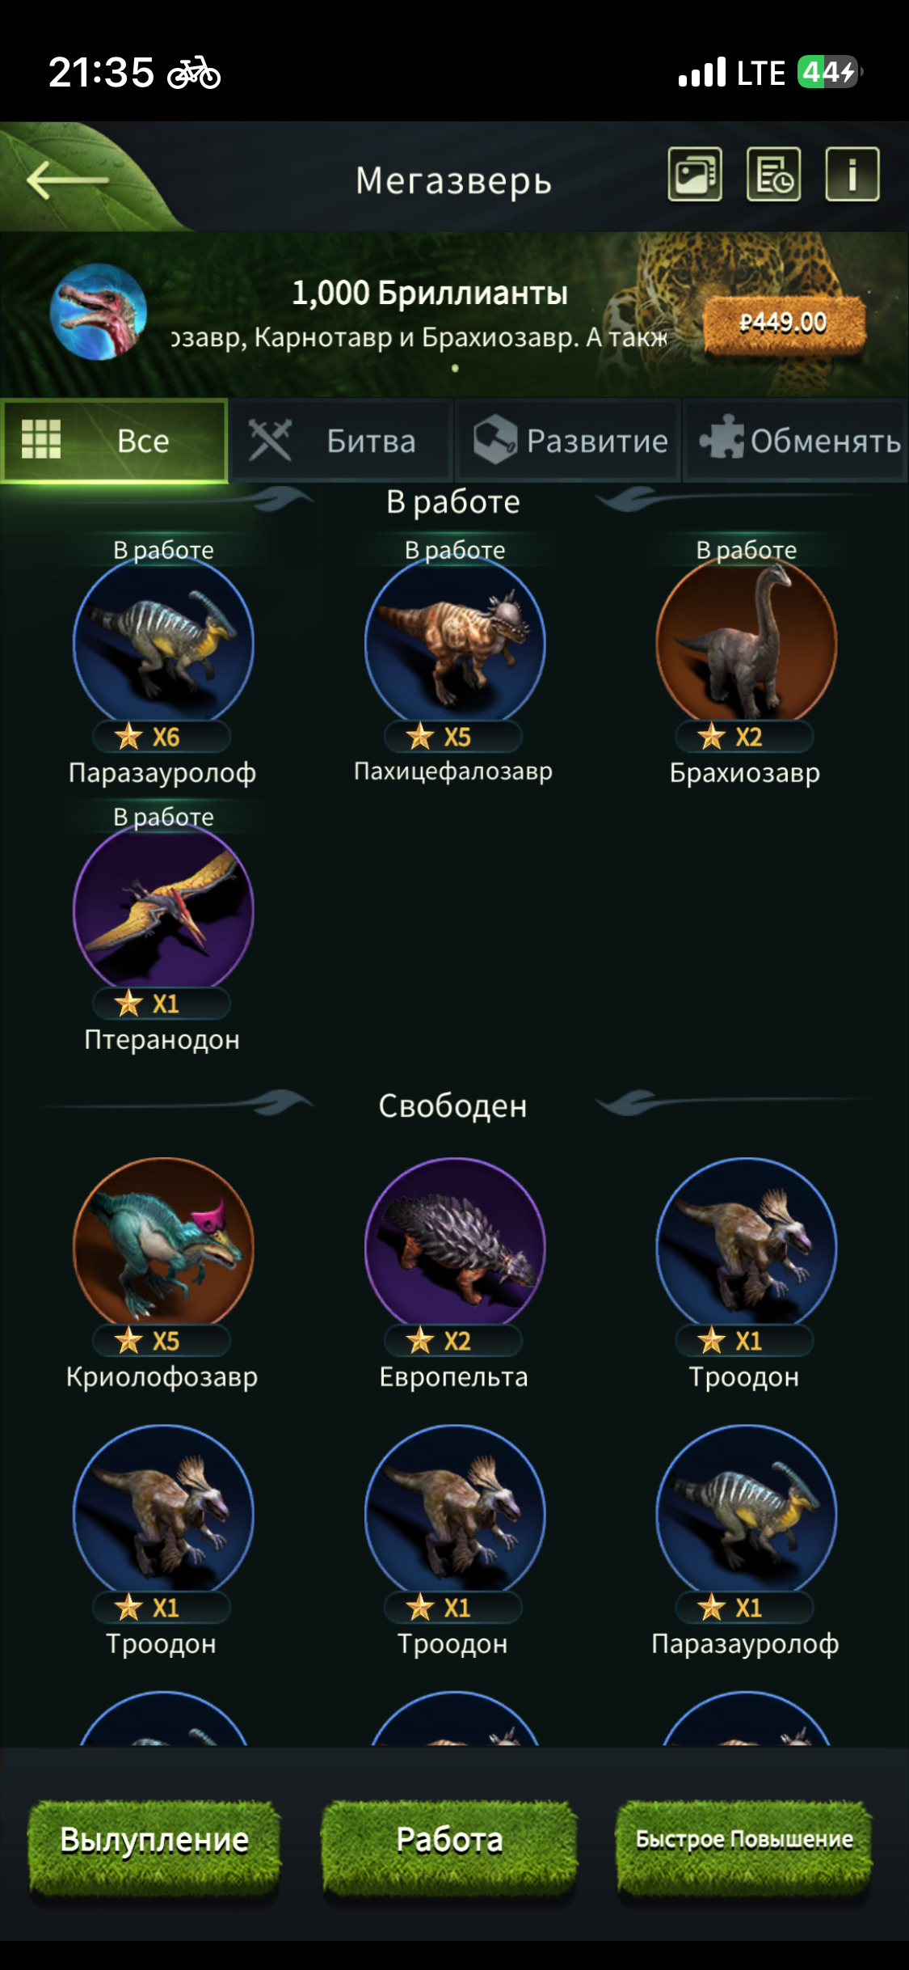Switch to the Все tab
909x1970 pixels.
click(x=114, y=441)
